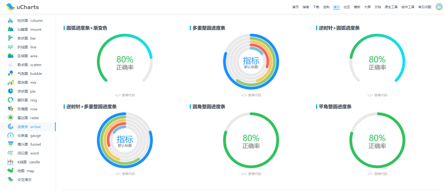
Task: Open the user avatar in top right
Action: pos(439,7)
